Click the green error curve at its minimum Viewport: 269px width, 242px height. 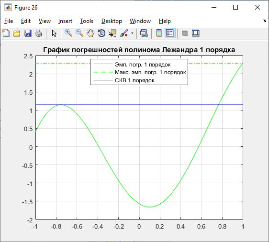pyautogui.click(x=150, y=207)
